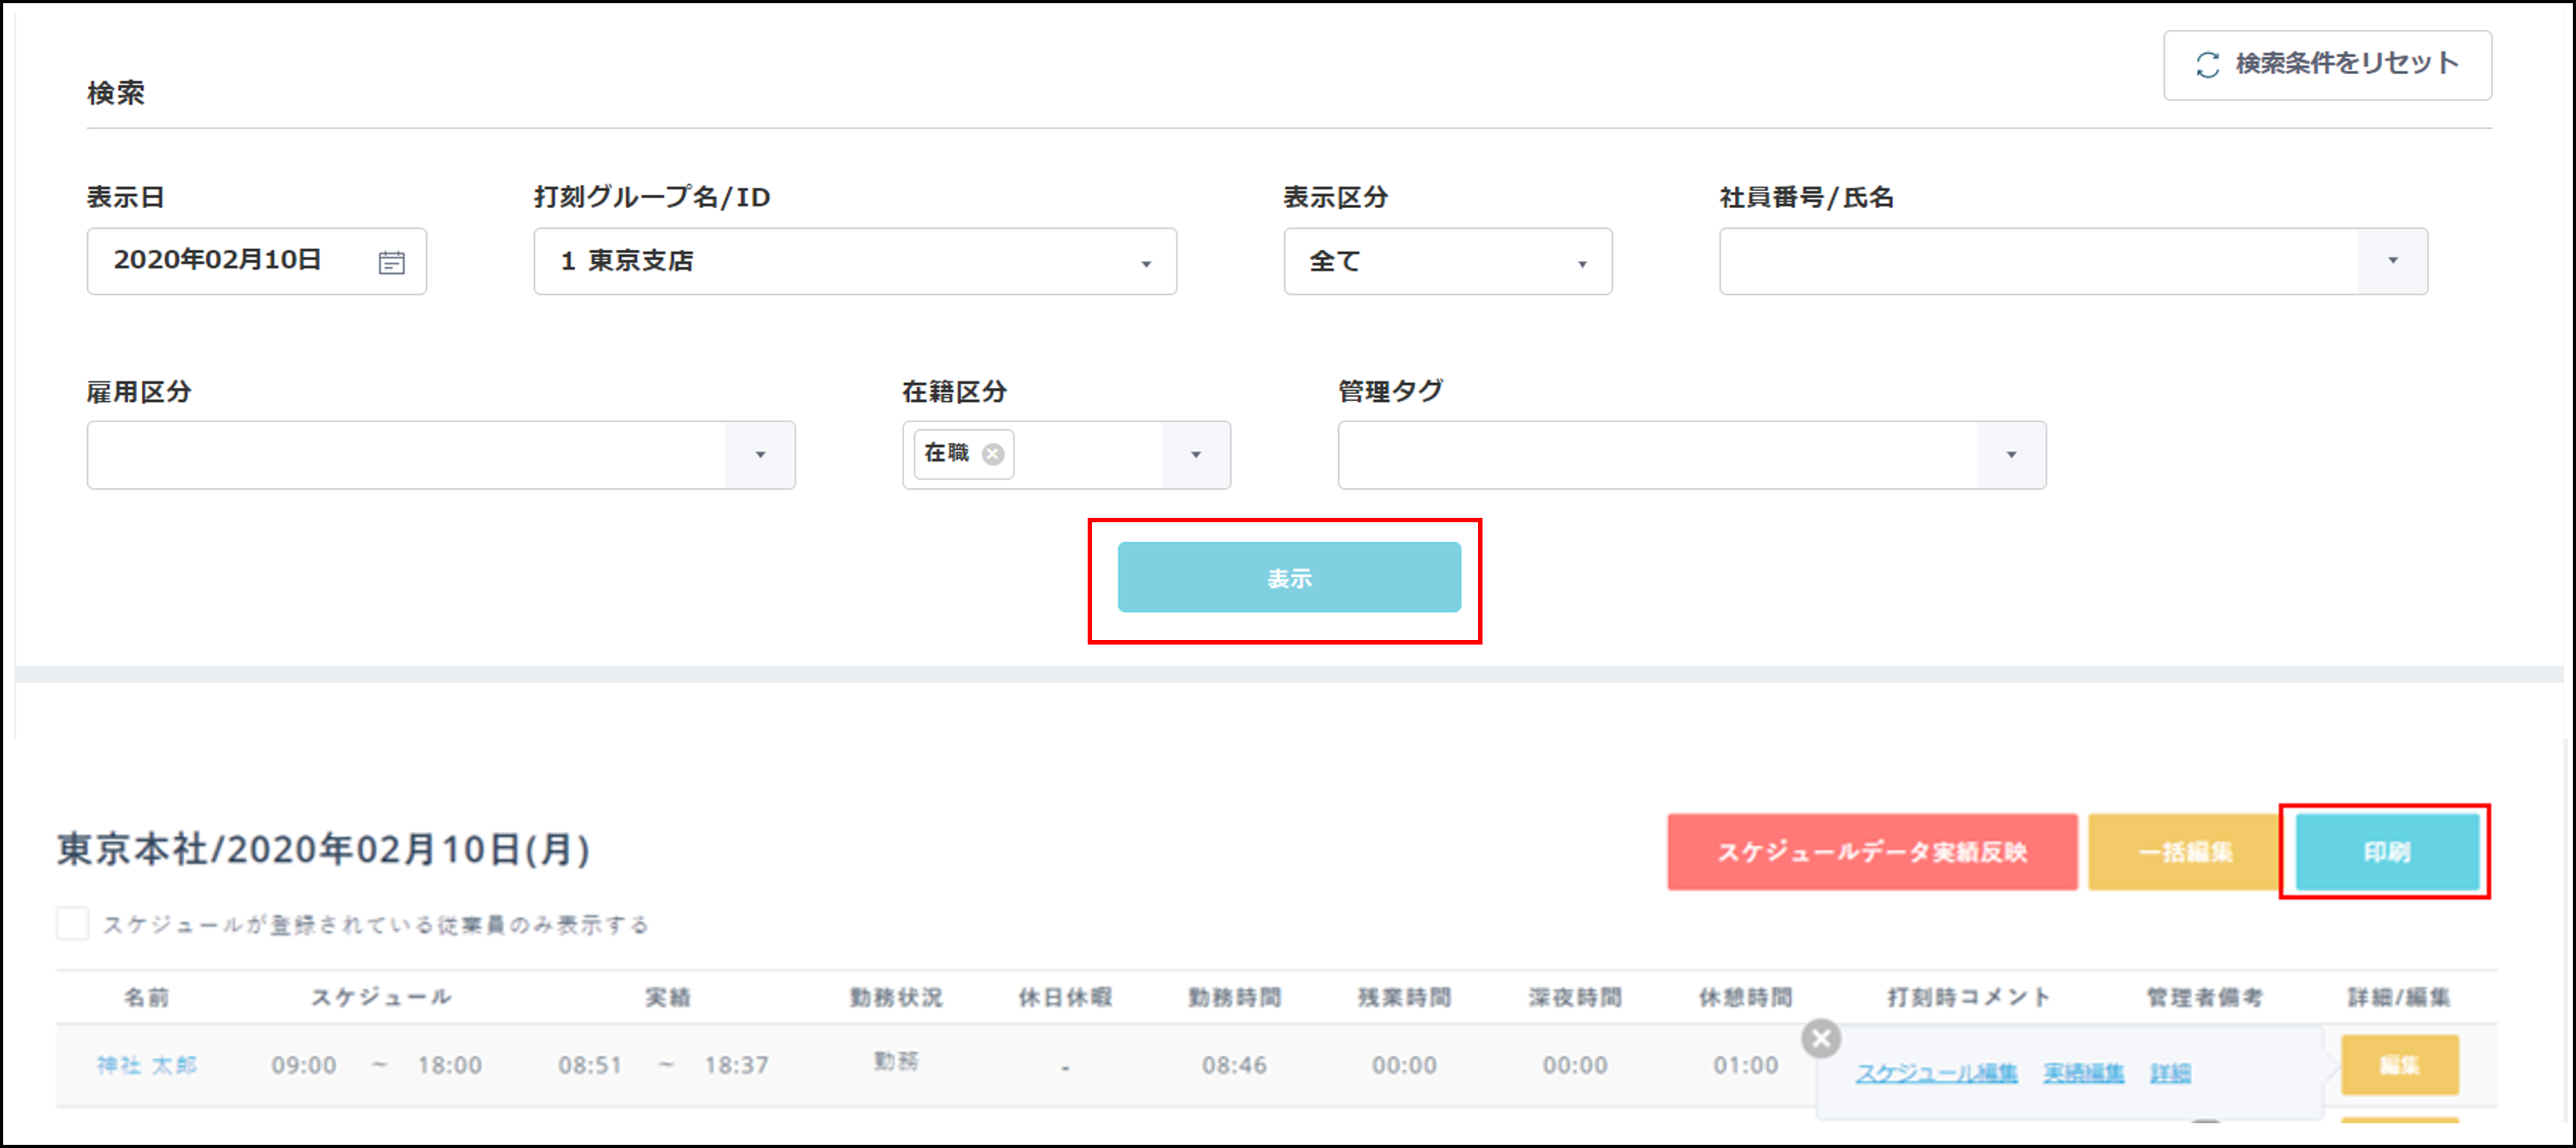Viewport: 2576px width, 1148px height.
Task: Click the 一括編集 bulk edit button
Action: pos(2184,851)
